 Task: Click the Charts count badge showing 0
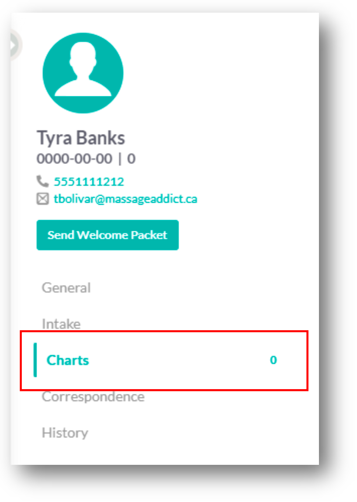coord(273,360)
